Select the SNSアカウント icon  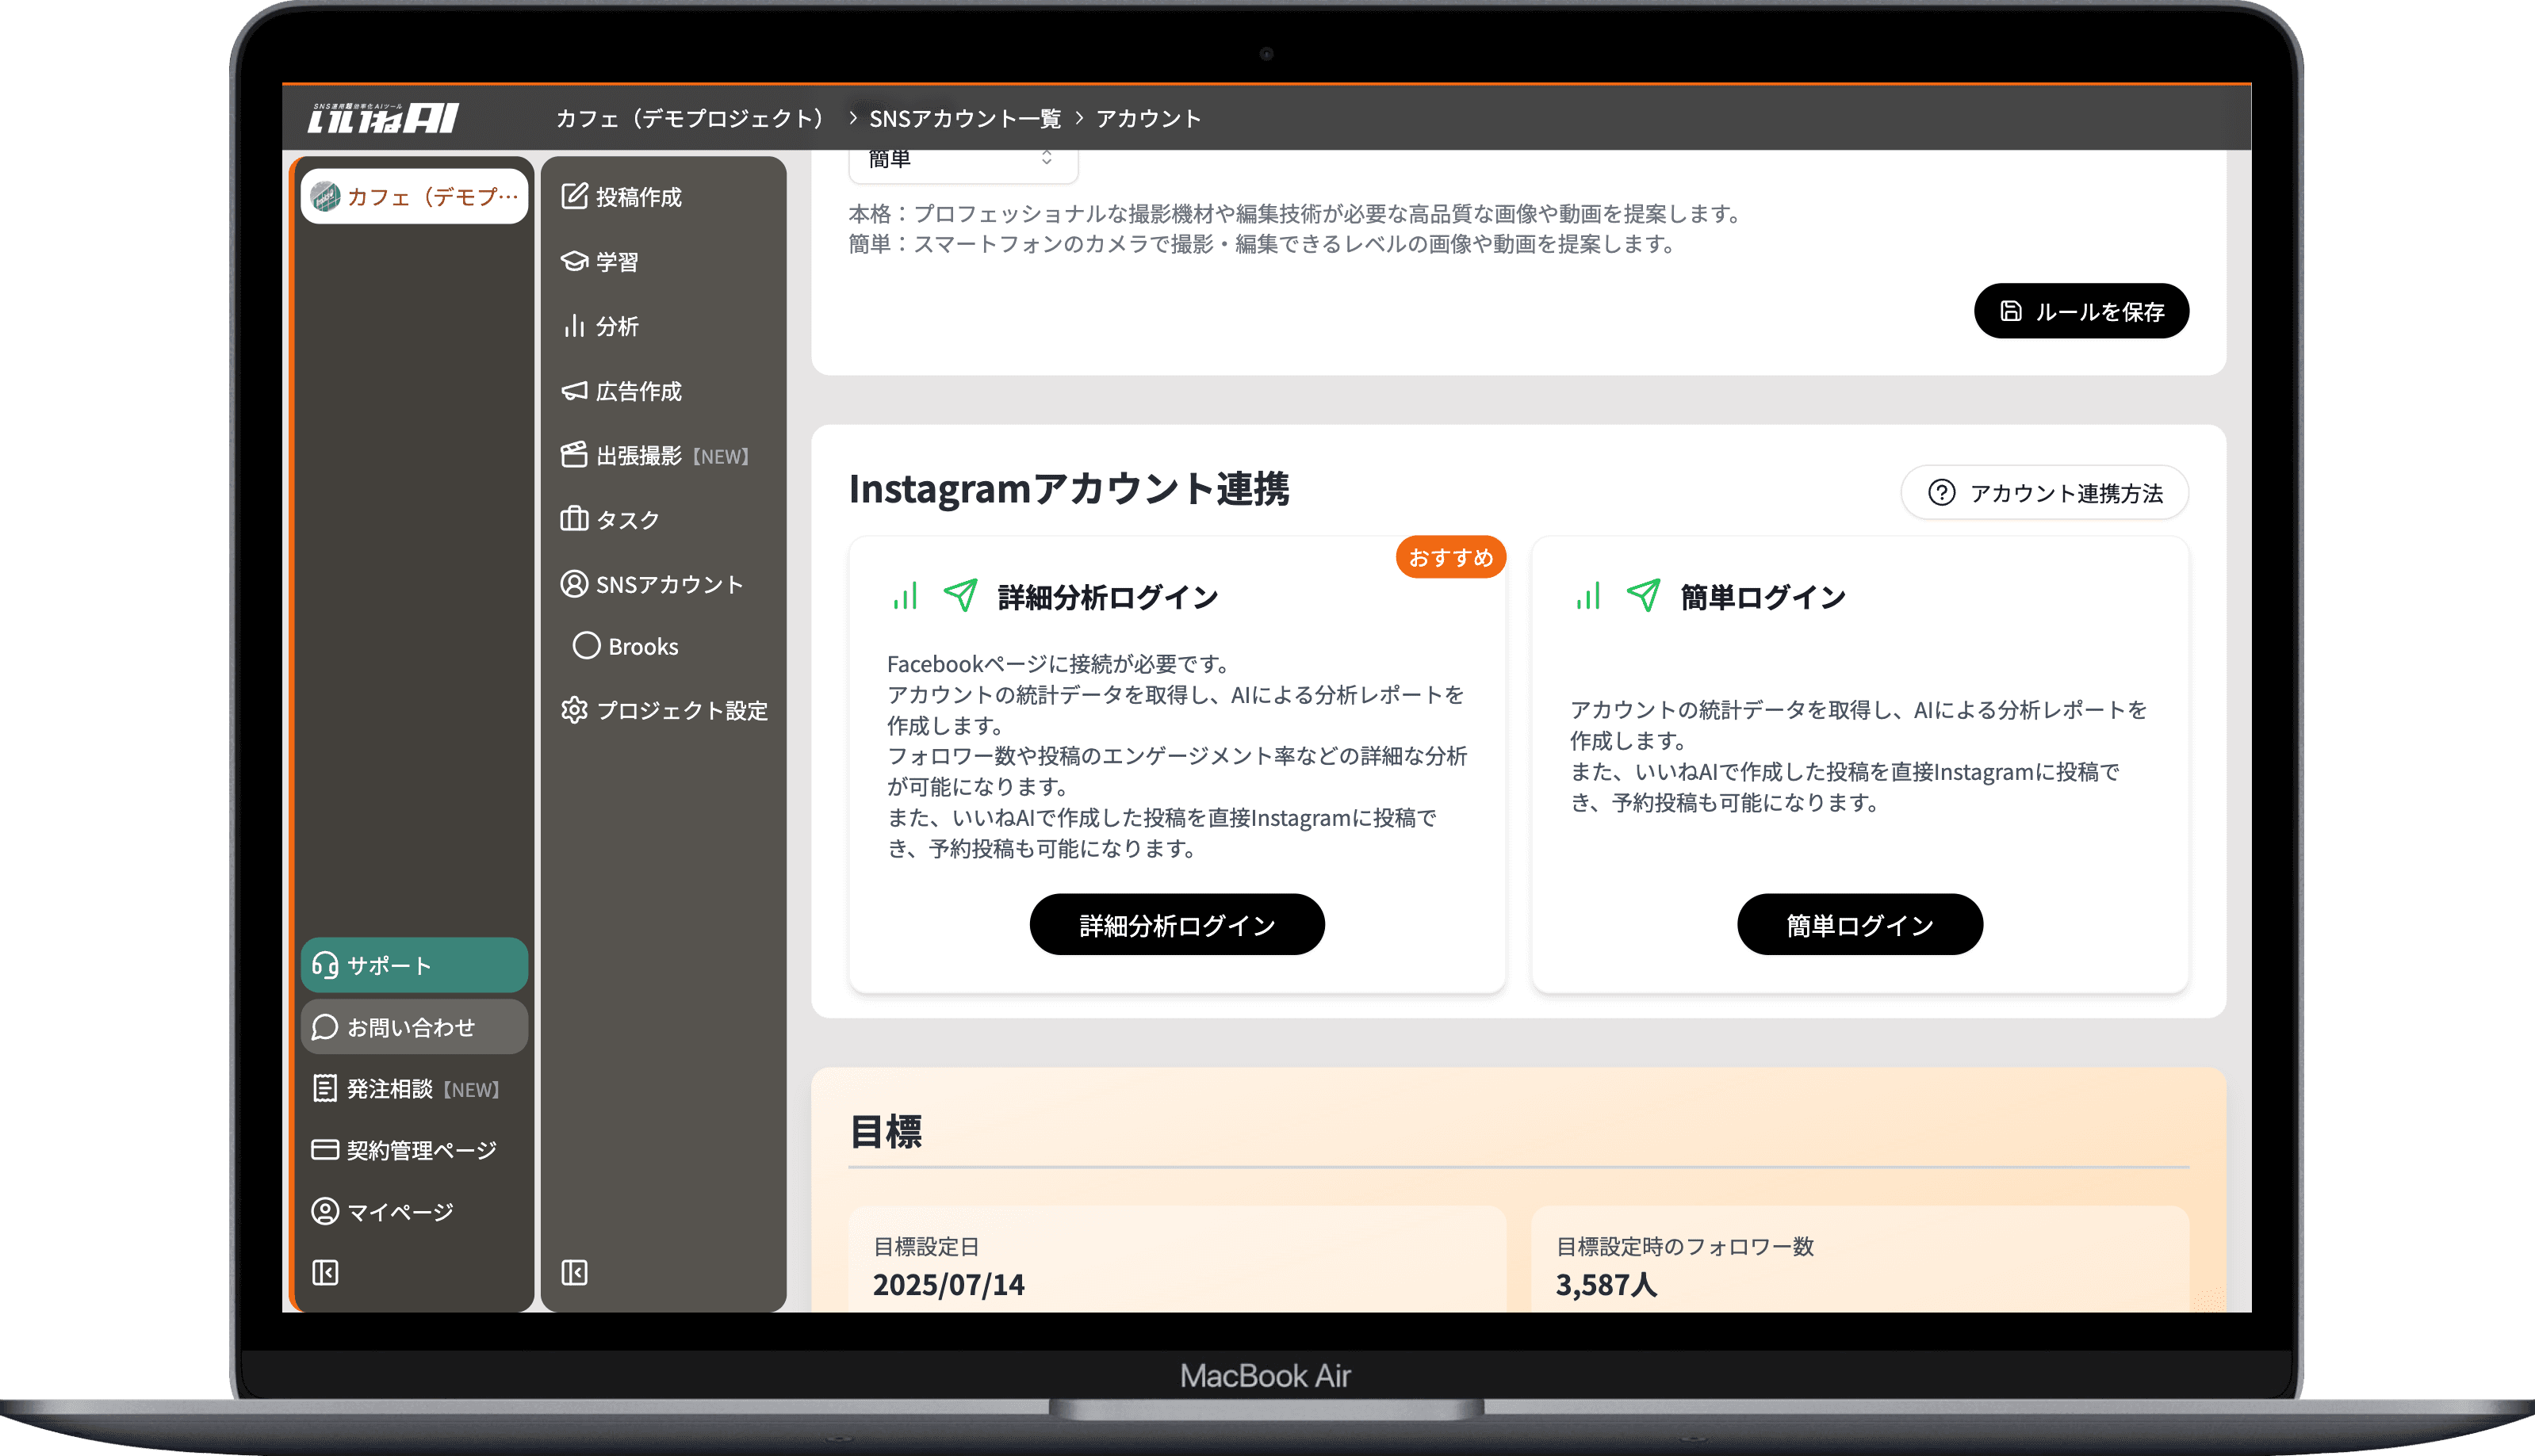click(573, 583)
